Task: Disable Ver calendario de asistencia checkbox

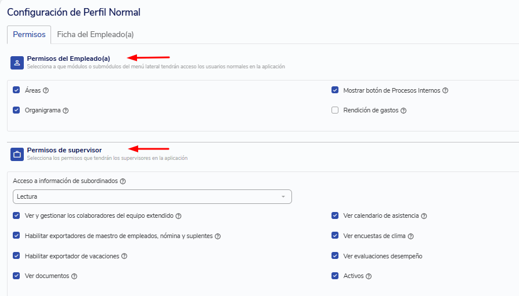Action: tap(335, 215)
